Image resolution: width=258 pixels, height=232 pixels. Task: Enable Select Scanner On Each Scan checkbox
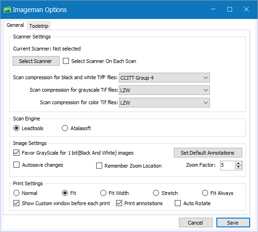(66, 61)
